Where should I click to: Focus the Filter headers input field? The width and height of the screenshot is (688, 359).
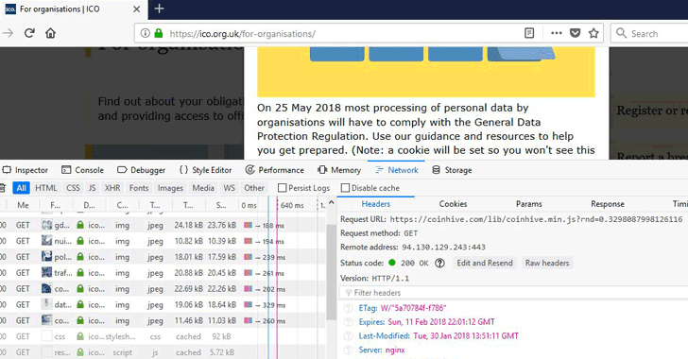(x=513, y=293)
